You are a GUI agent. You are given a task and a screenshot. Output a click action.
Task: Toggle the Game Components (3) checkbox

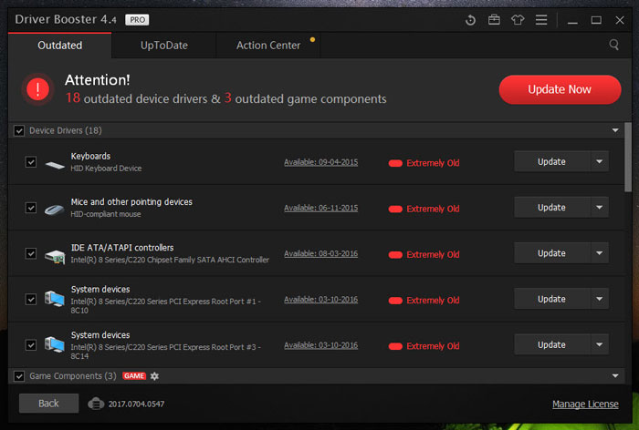click(19, 376)
